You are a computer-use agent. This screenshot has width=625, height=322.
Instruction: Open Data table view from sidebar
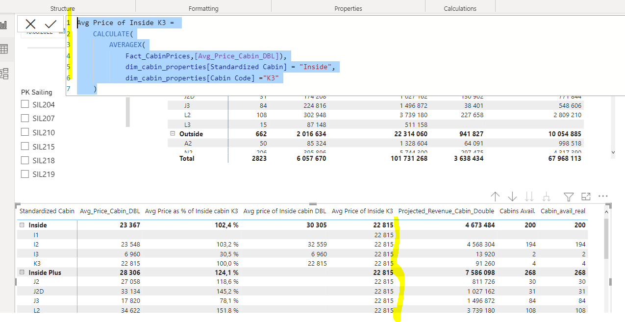coord(4,49)
